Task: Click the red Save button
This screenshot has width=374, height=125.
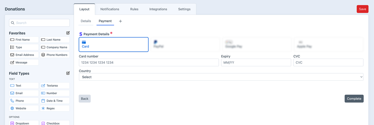Action: (362, 9)
